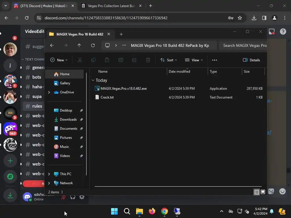The image size is (291, 218).
Task: Open Discord inbox icon near Help
Action: [272, 32]
